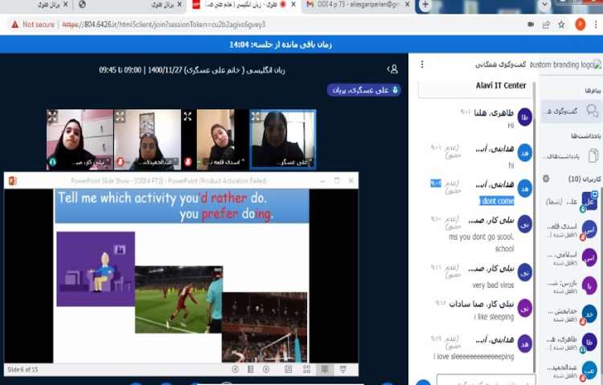Viewport: 603px width, 385px height.
Task: Click in the chat message input field
Action: [x=486, y=380]
